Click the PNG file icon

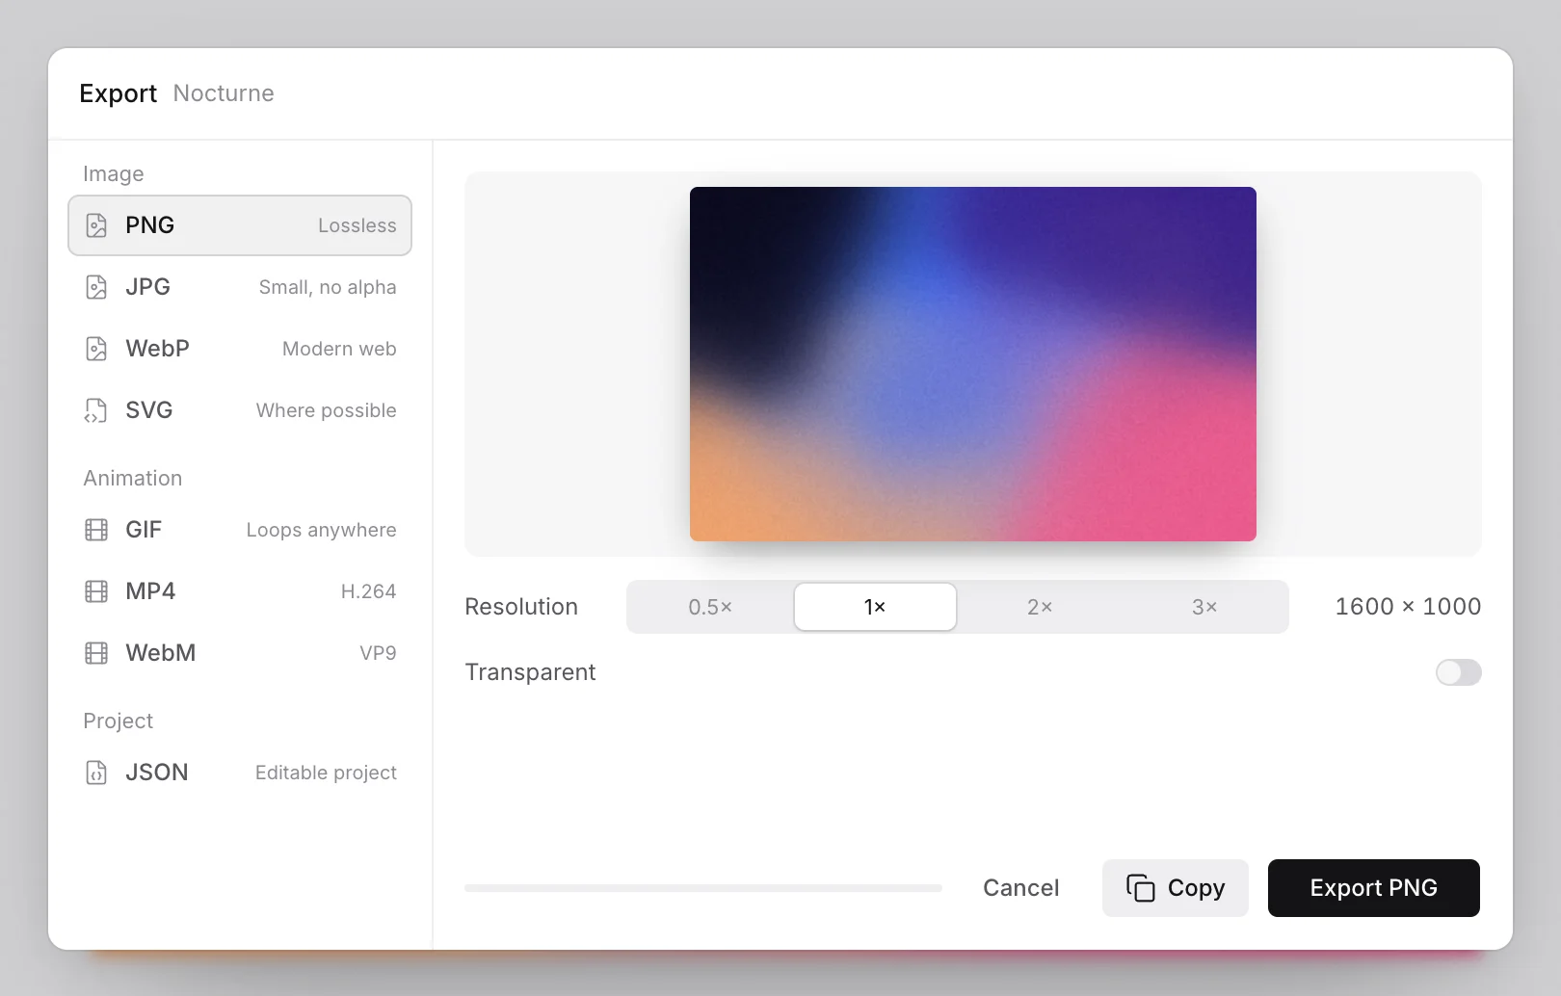tap(96, 225)
